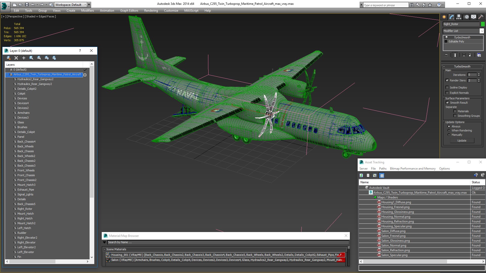
Task: Collapse the Scene Materials section
Action: click(105, 249)
